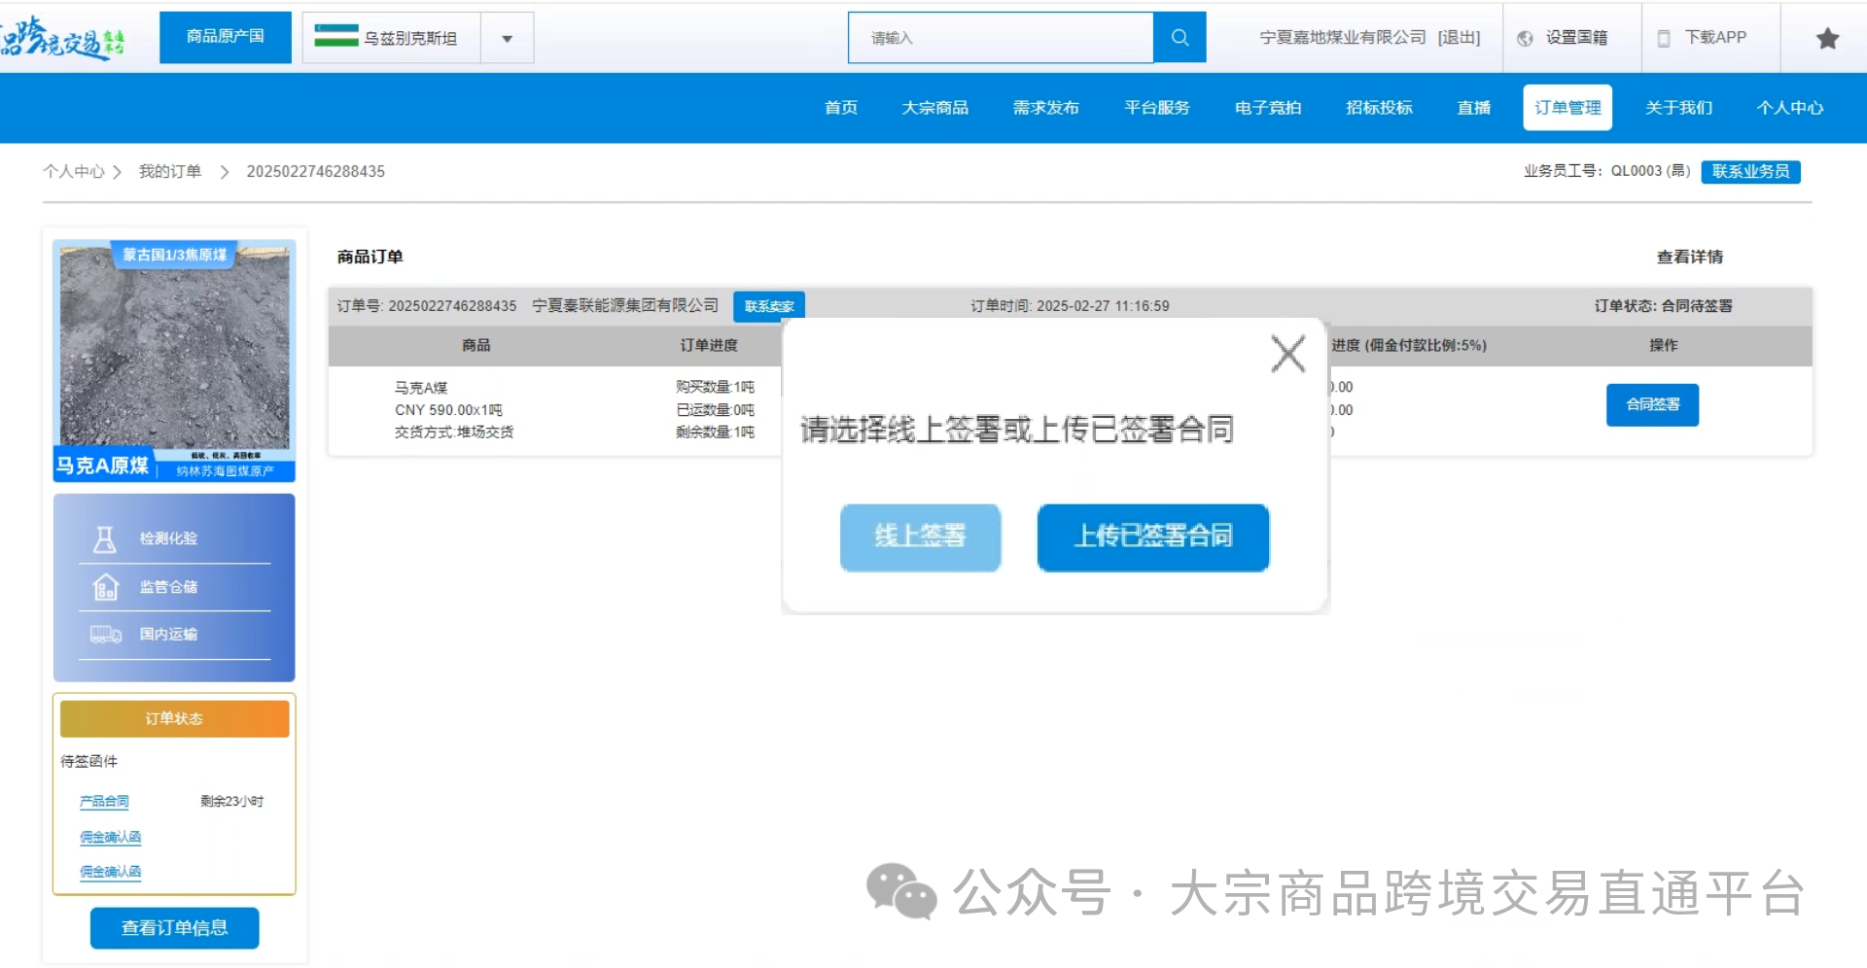Click the globe icon beside 设置国籍
Viewport: 1867px width, 968px height.
(x=1525, y=38)
